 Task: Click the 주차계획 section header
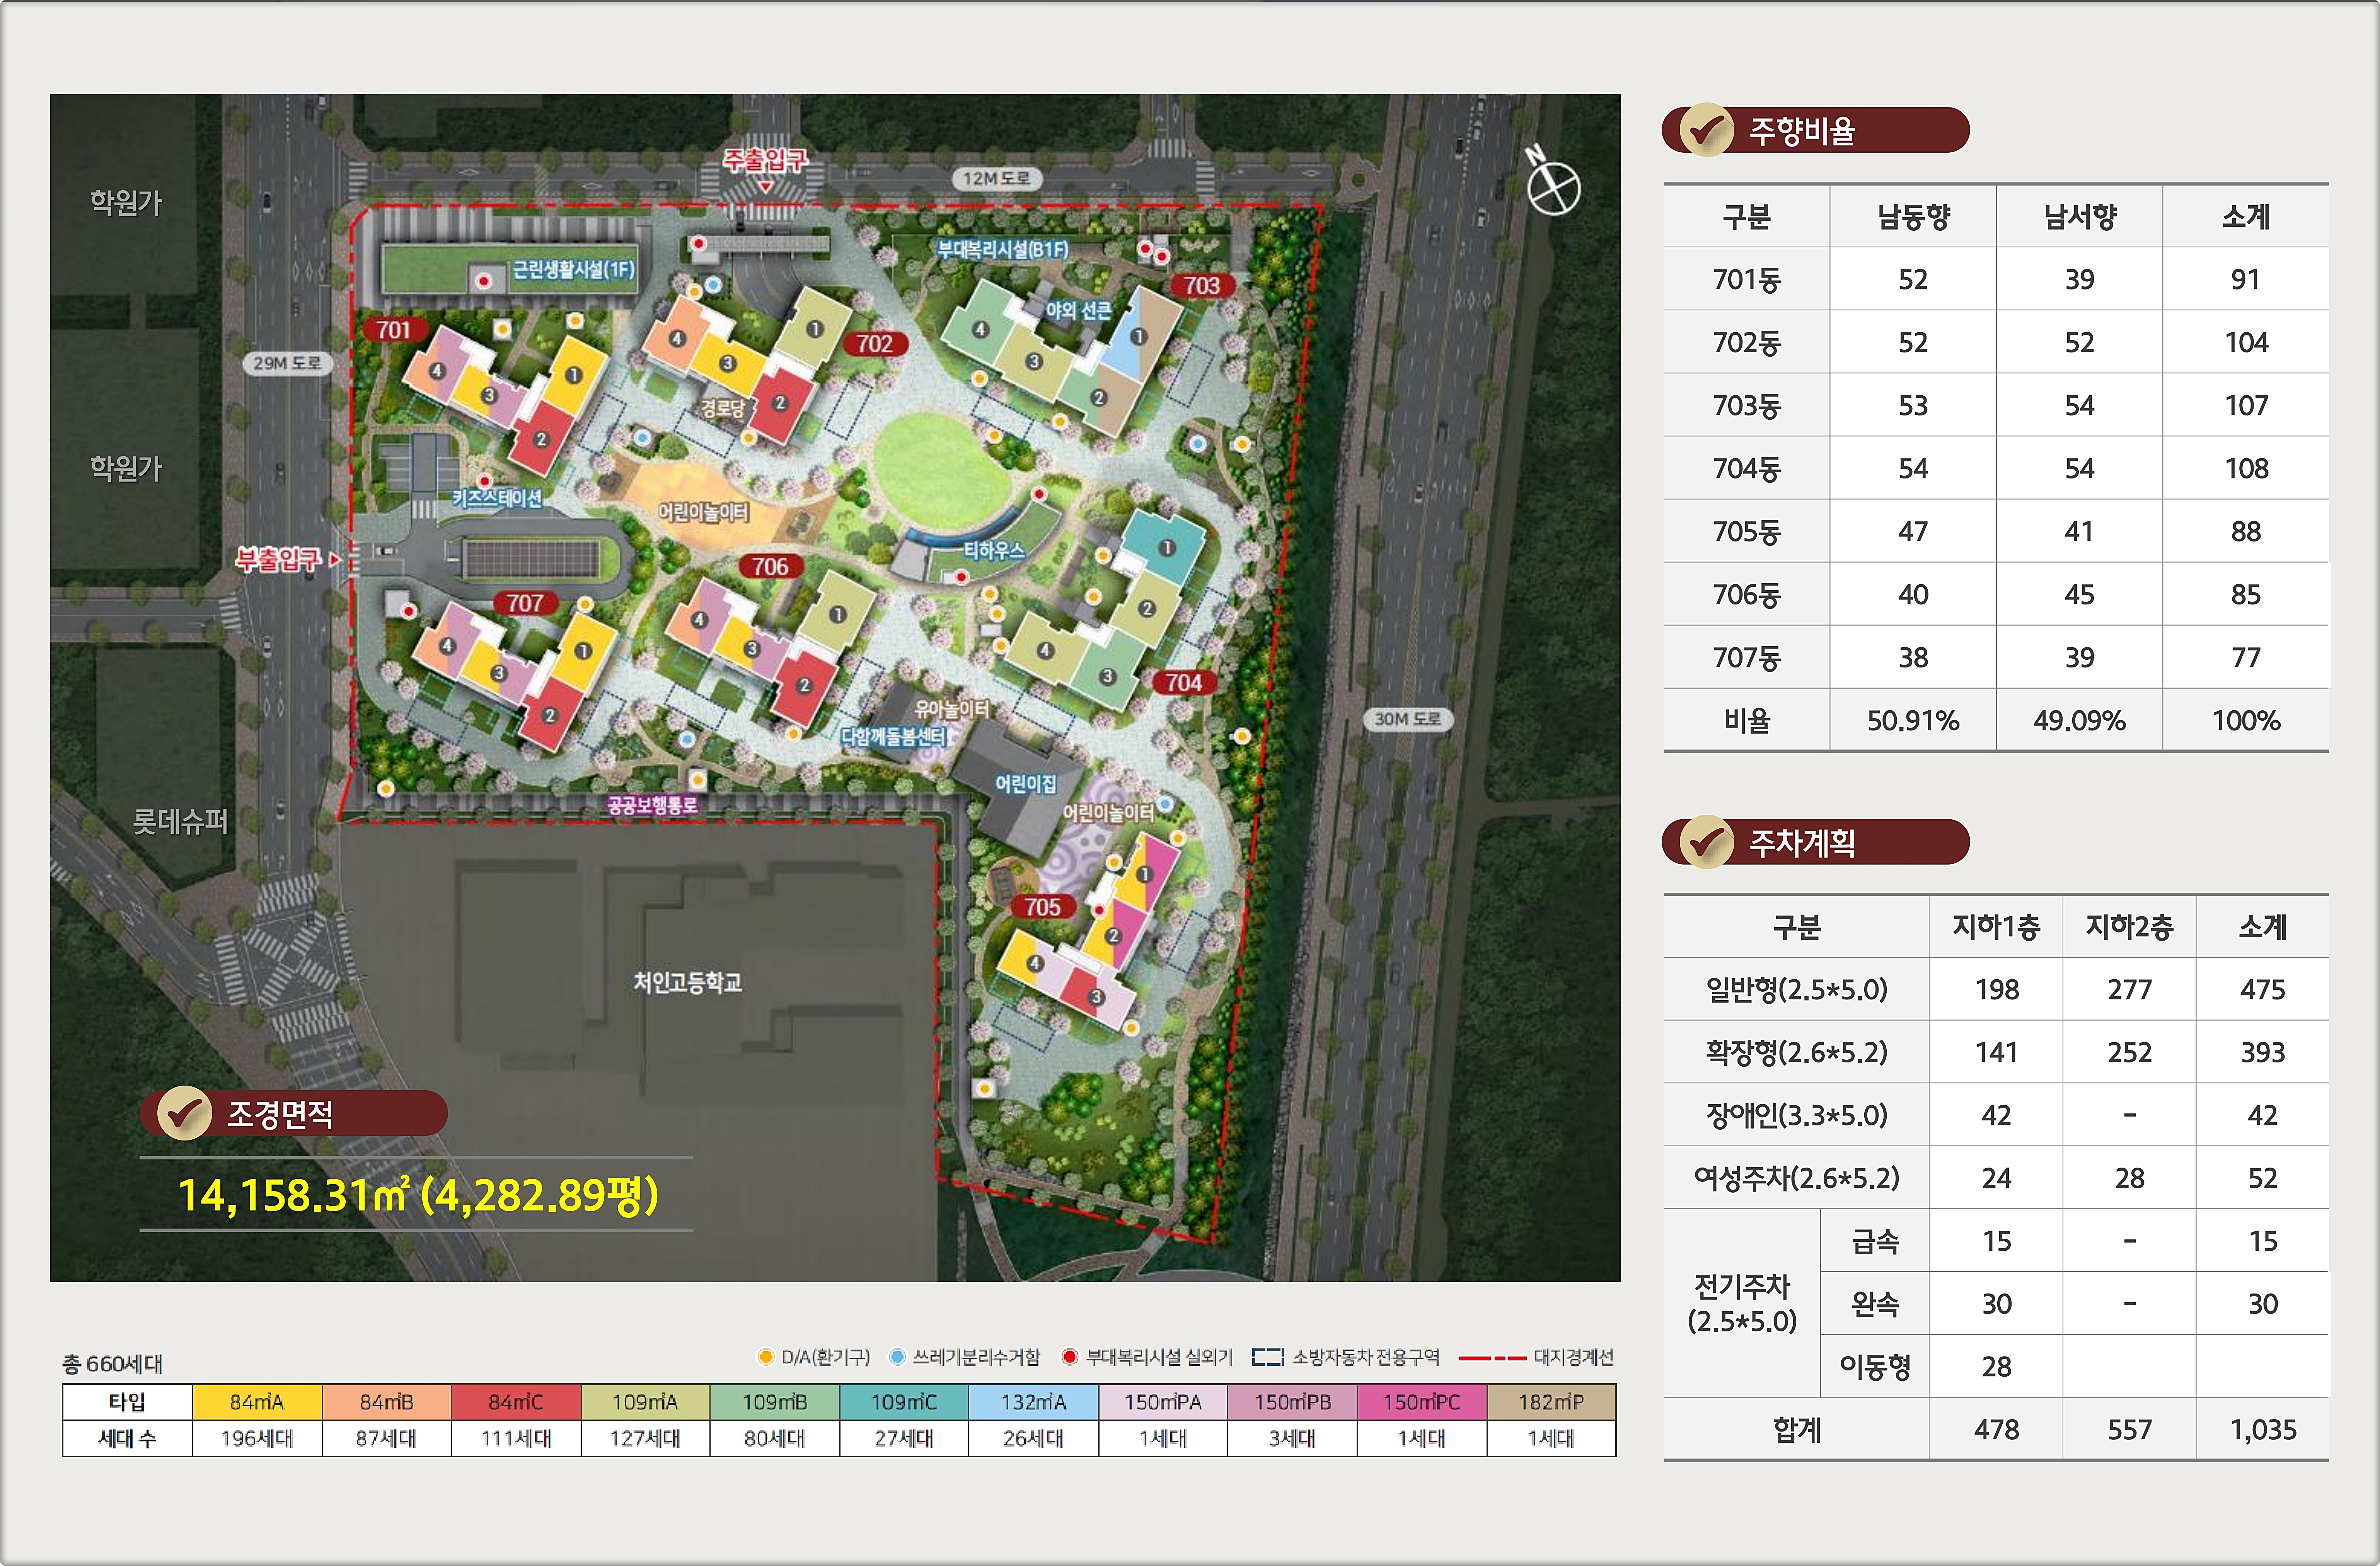pos(1815,841)
